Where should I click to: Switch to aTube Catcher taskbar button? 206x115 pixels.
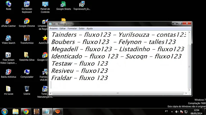click(x=58, y=112)
